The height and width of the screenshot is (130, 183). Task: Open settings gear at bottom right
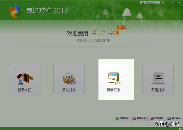[180, 129]
